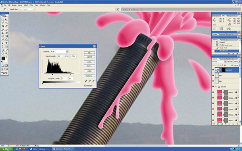The image size is (242, 151).
Task: Open the Image menu
Action: click(14, 5)
